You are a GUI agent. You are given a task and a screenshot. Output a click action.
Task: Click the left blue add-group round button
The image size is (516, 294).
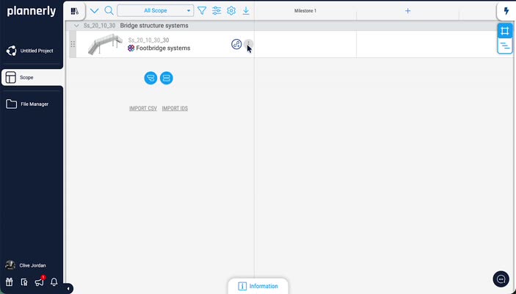coord(150,78)
